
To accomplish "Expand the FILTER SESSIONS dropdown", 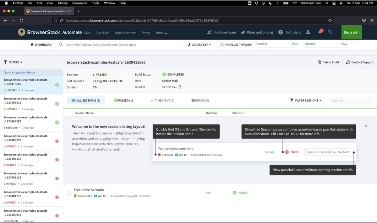I will click(x=306, y=100).
